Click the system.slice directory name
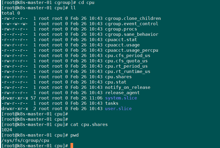Viewport: 220px width, 148px height. click(121, 98)
